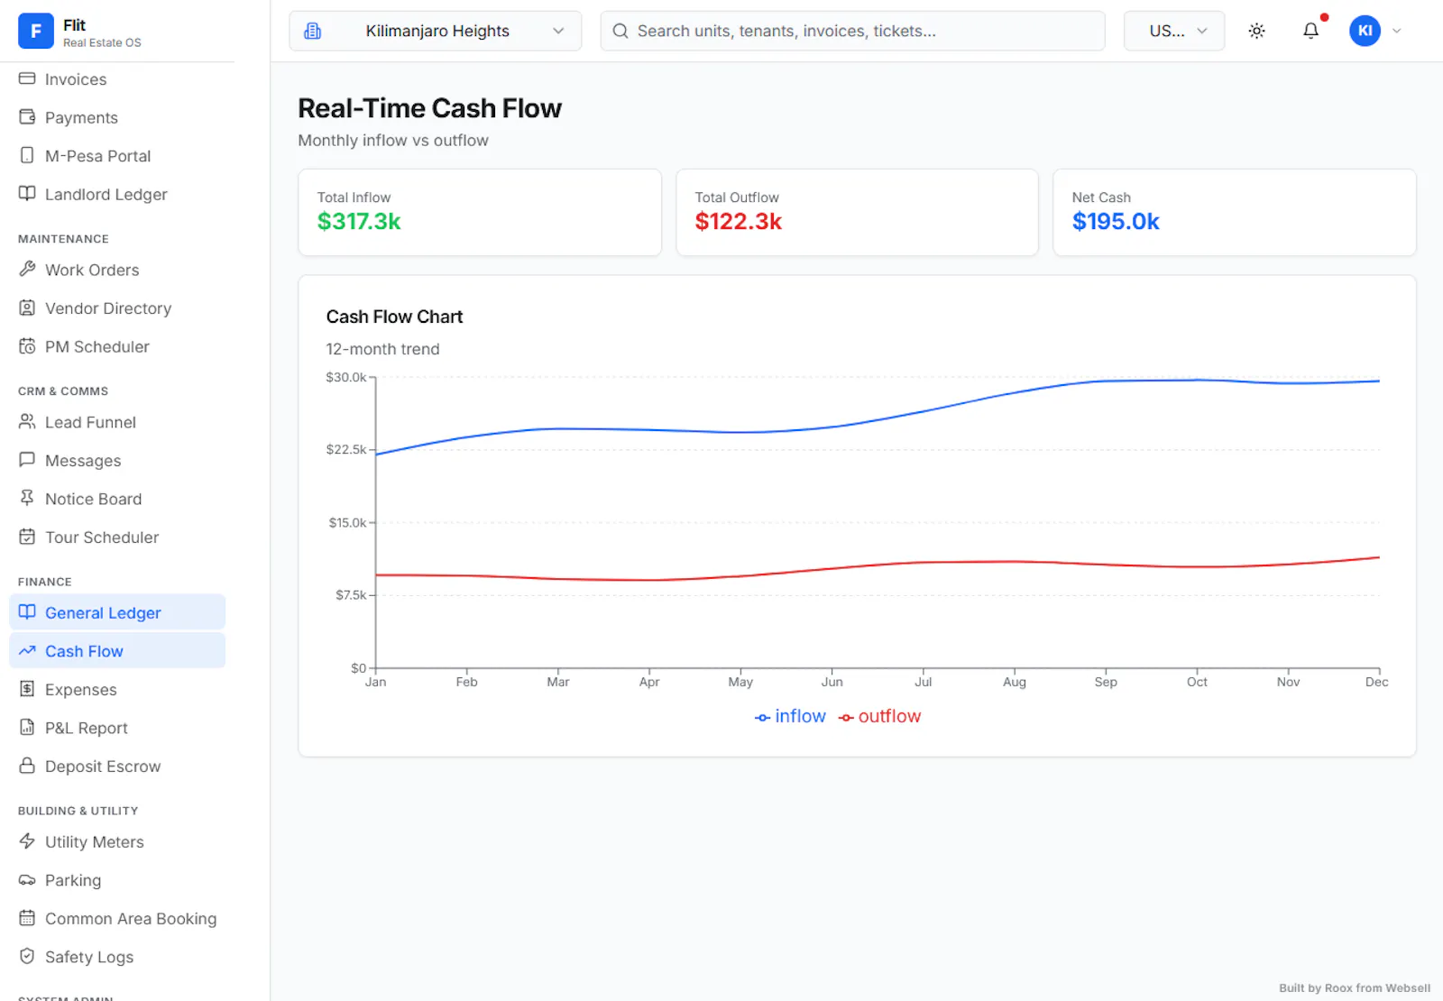Open the Lead Funnel page
This screenshot has width=1443, height=1001.
click(117, 422)
